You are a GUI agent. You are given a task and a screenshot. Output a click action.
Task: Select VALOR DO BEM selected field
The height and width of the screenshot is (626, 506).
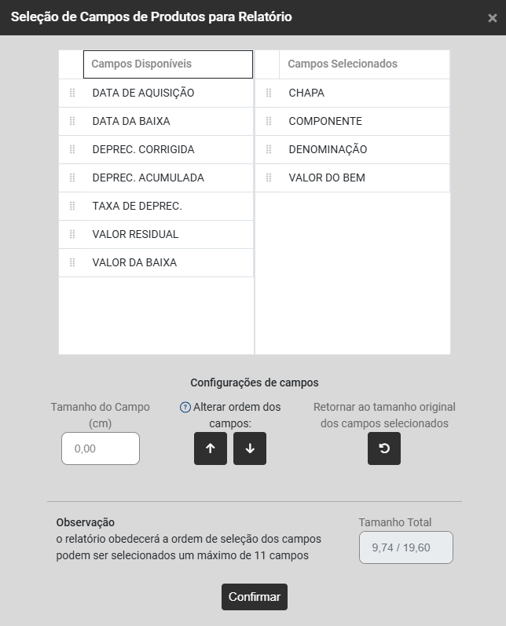tap(327, 178)
